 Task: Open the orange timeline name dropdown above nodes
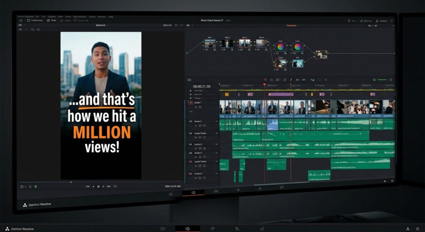point(293,25)
